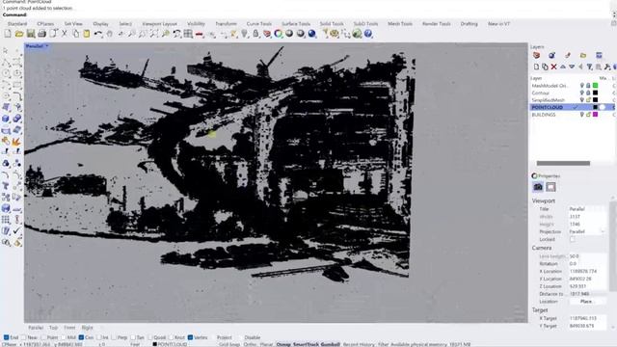Click the blue Help question mark icon
This screenshot has width=617, height=347.
click(368, 35)
